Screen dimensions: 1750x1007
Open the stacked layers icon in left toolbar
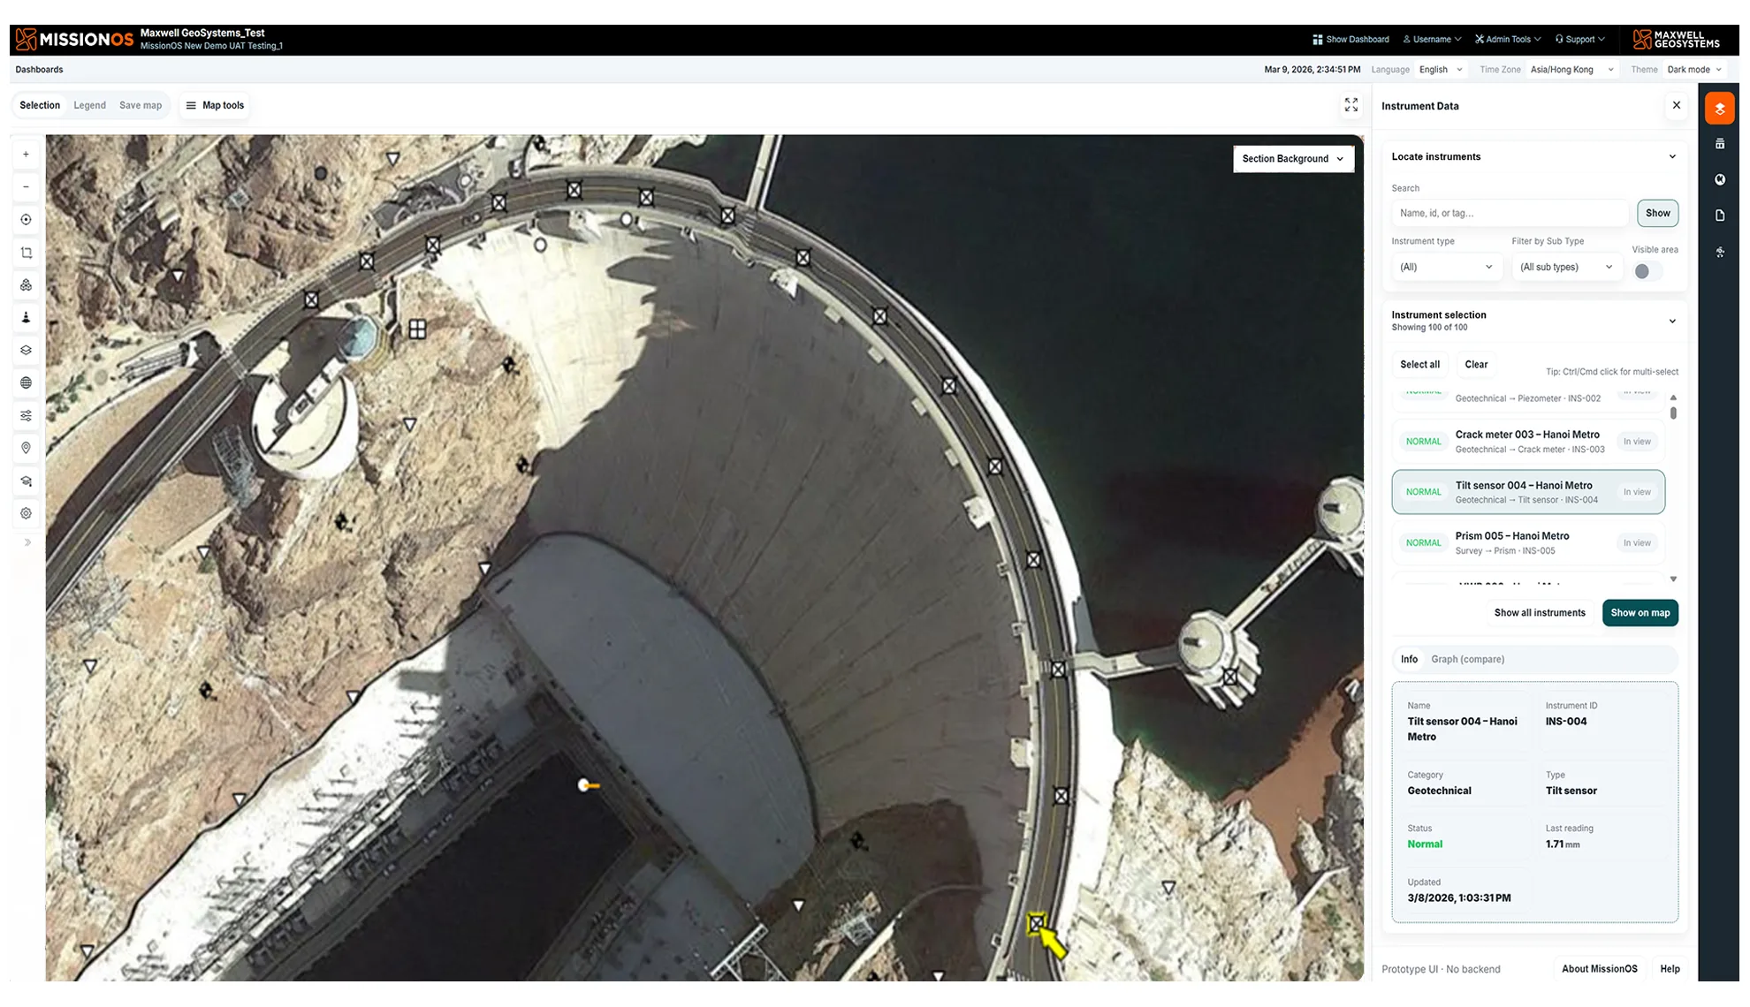tap(26, 351)
